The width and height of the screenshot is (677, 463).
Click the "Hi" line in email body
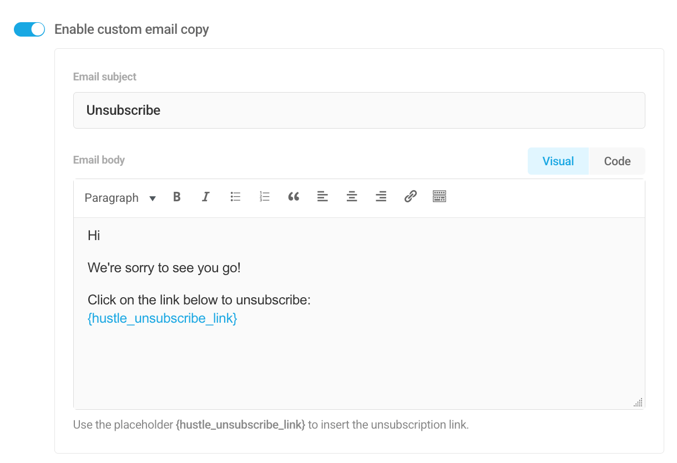click(94, 236)
